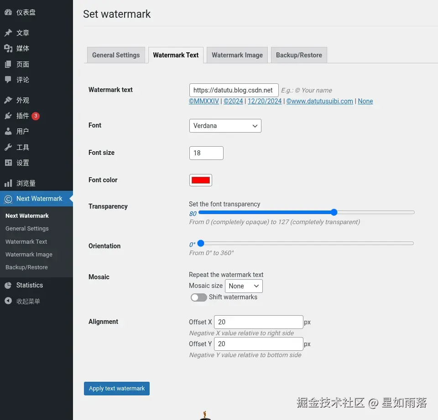
Task: Open the comments (评论) bubble icon
Action: tap(8, 80)
